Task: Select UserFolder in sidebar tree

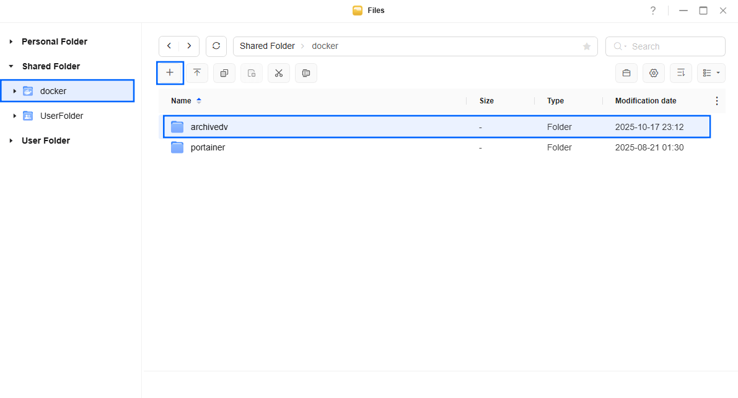Action: click(61, 116)
